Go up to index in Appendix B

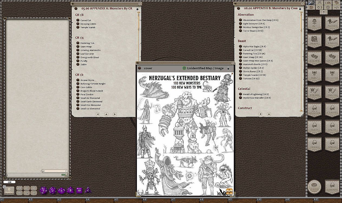tap(269, 114)
